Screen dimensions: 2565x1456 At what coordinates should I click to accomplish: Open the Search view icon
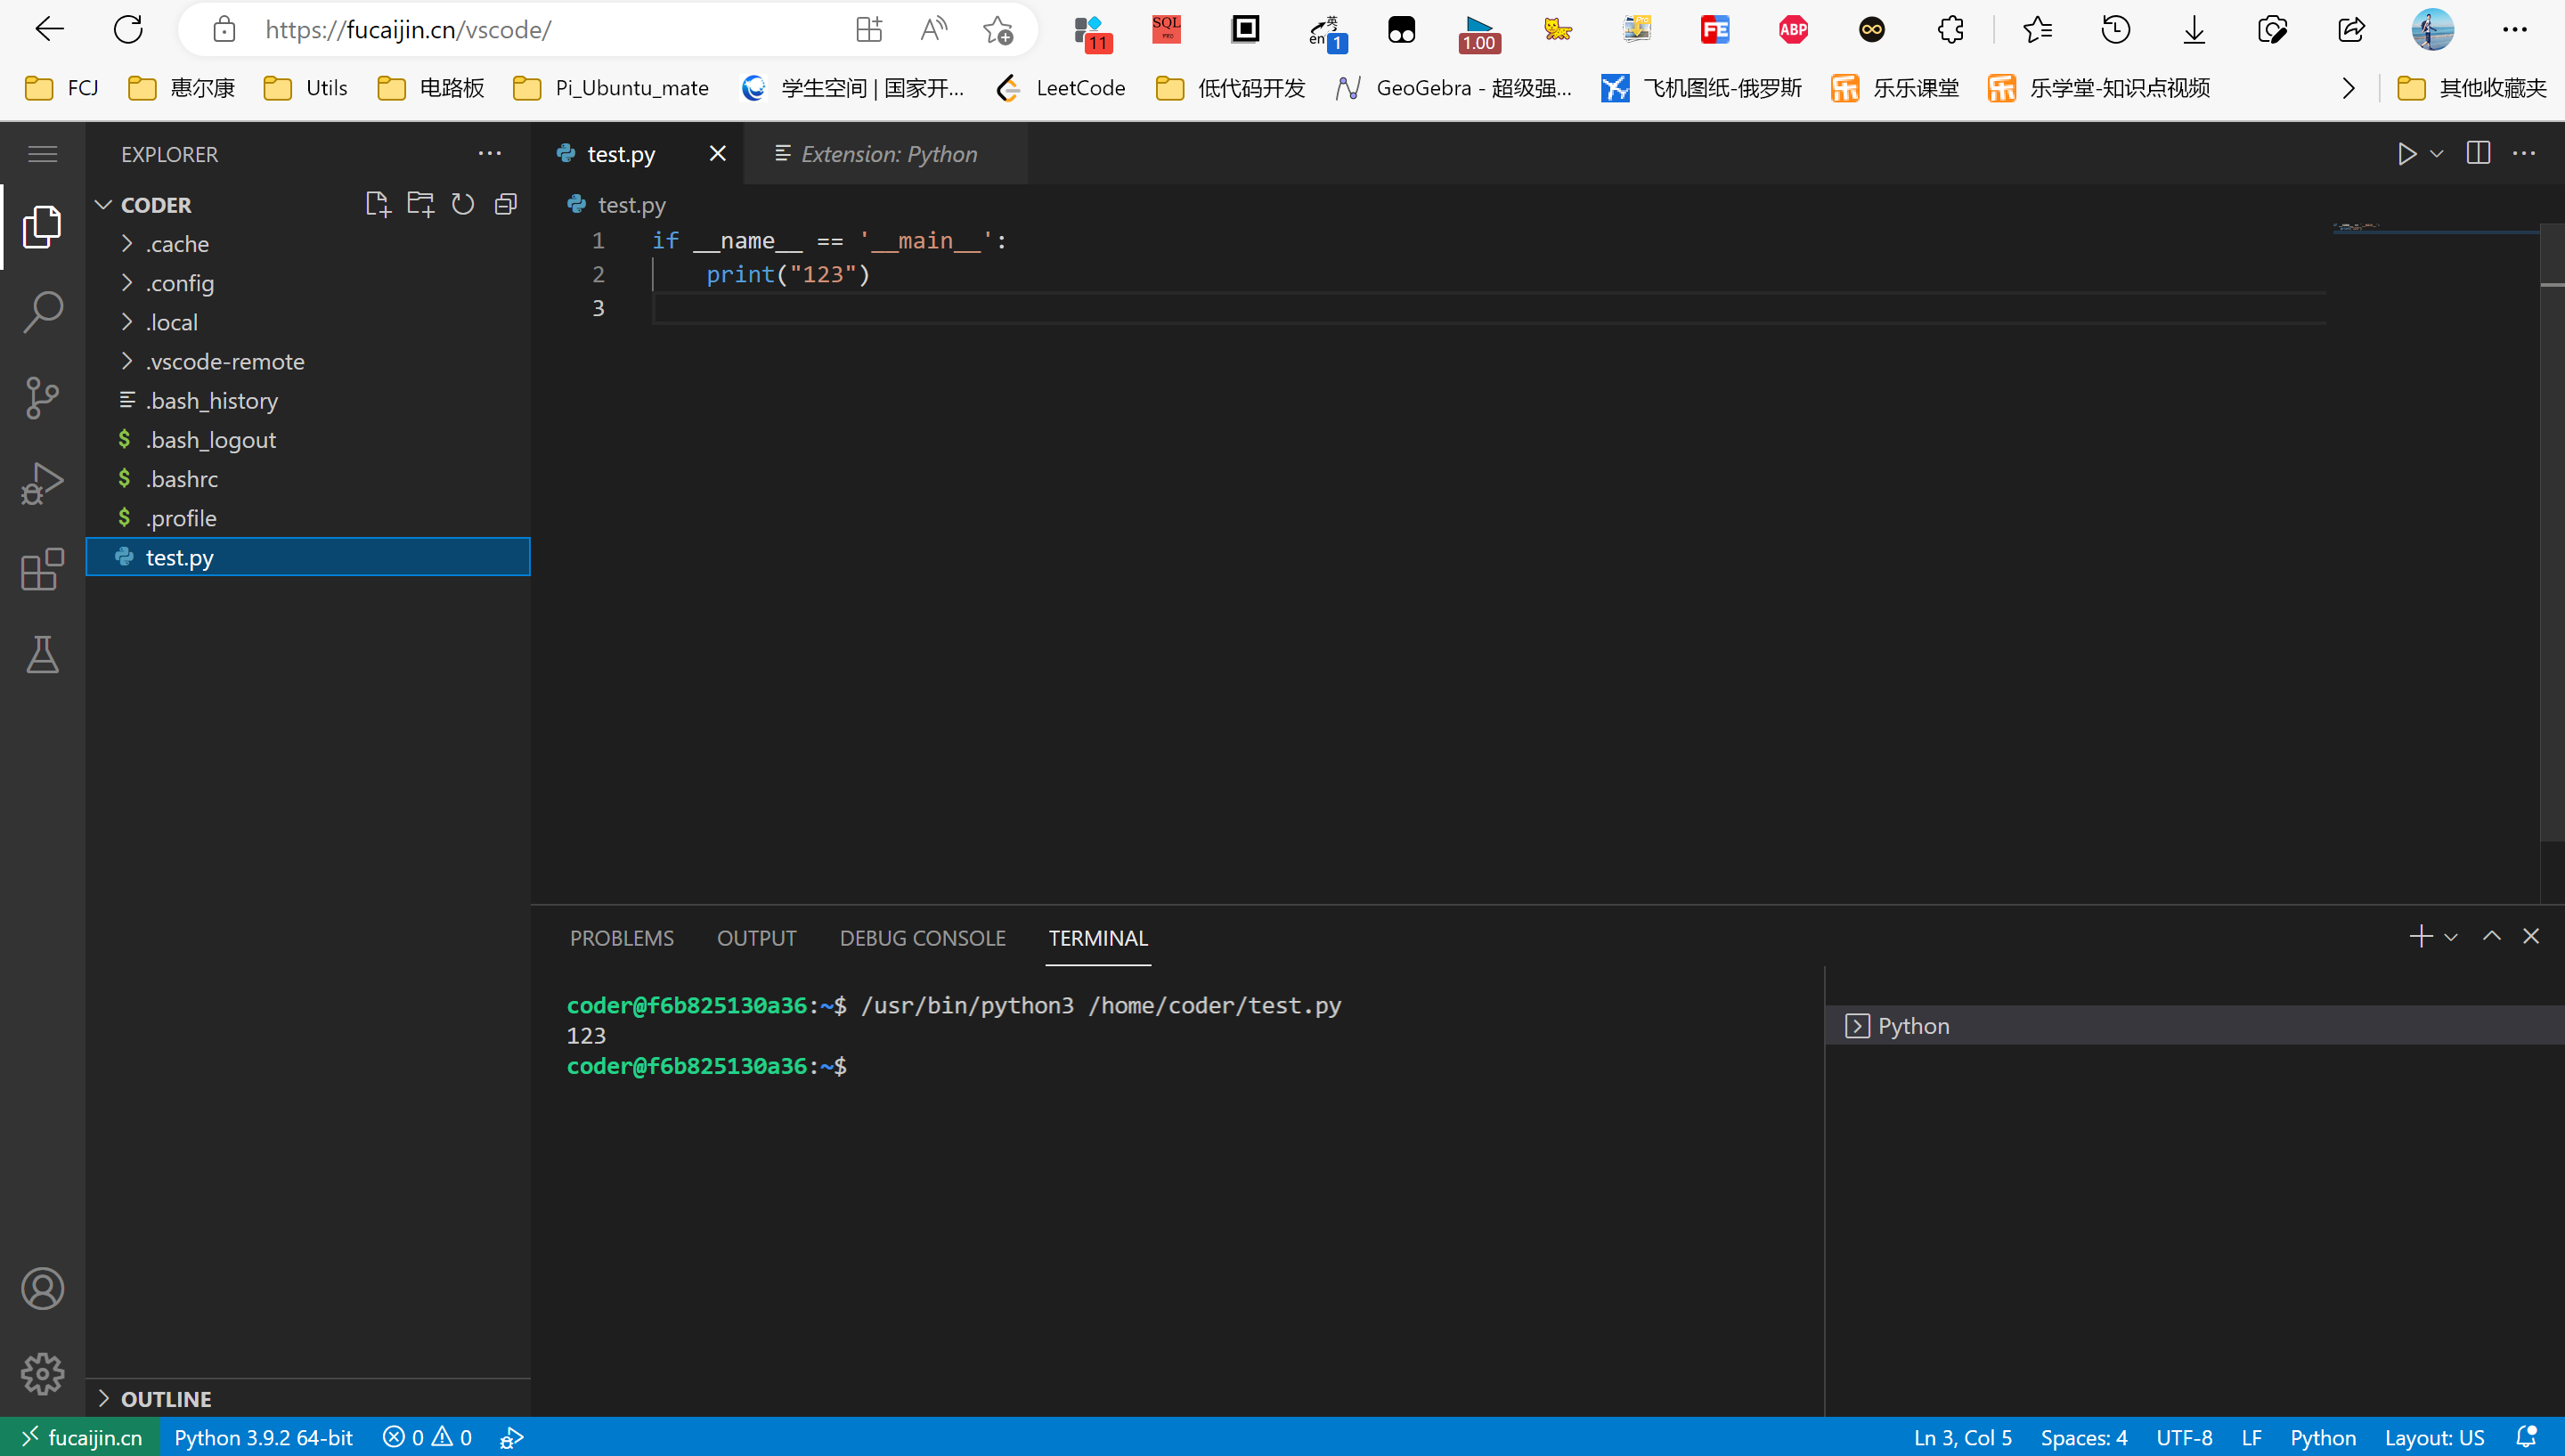[42, 313]
